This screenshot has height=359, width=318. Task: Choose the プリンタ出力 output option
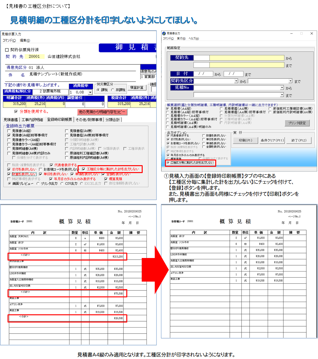[x=39, y=183]
